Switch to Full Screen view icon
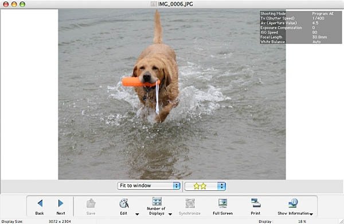This screenshot has height=224, width=344. (222, 203)
